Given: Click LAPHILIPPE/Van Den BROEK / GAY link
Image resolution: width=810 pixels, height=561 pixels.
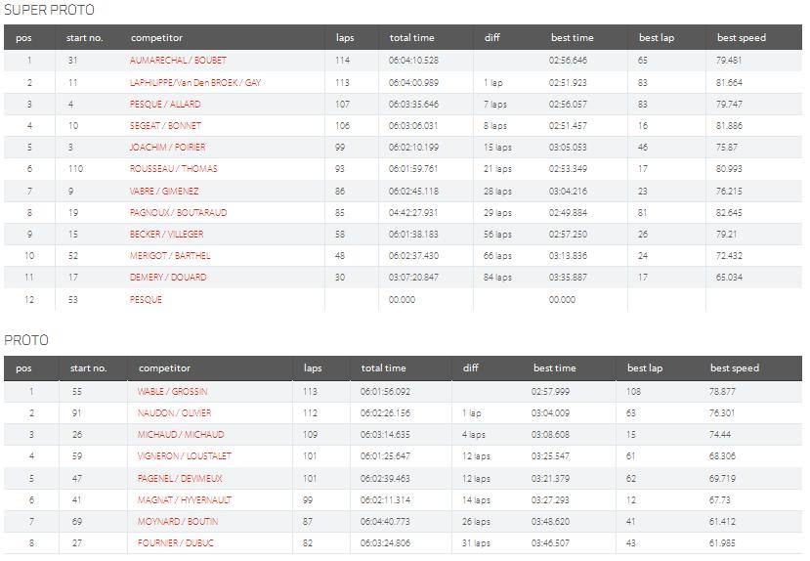Looking at the screenshot, I should [x=195, y=83].
